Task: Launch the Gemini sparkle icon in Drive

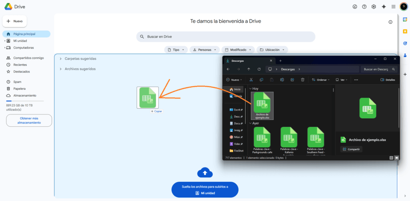Action: click(384, 7)
